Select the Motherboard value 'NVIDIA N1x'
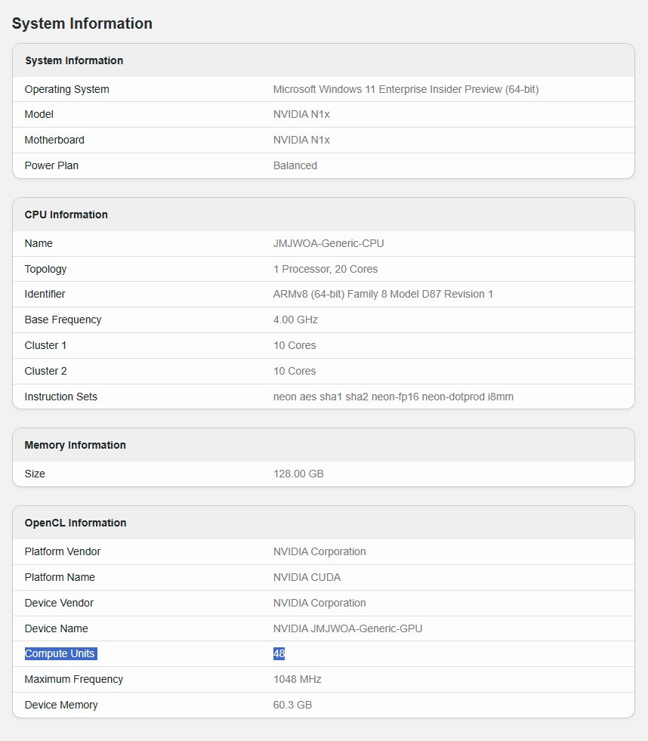The image size is (648, 741). click(x=301, y=140)
